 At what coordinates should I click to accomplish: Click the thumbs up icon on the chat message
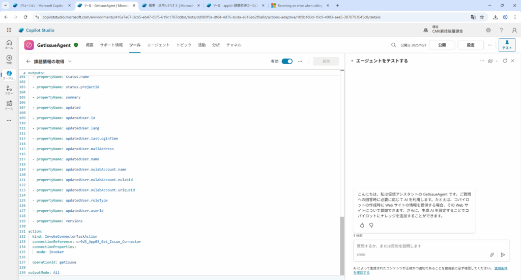pos(362,225)
